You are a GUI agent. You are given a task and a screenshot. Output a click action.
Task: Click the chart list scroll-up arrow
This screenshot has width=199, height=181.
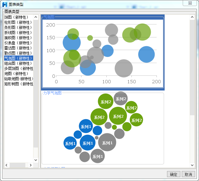pyautogui.click(x=36, y=17)
